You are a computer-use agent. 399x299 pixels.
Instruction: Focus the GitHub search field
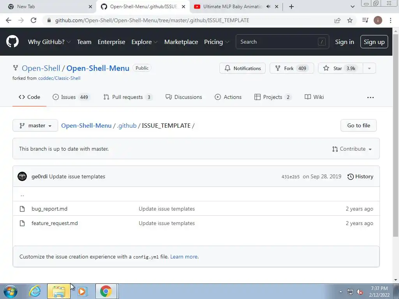282,42
